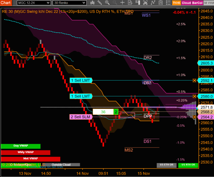Click the lower 1 Sell LMT order label

tap(81, 96)
